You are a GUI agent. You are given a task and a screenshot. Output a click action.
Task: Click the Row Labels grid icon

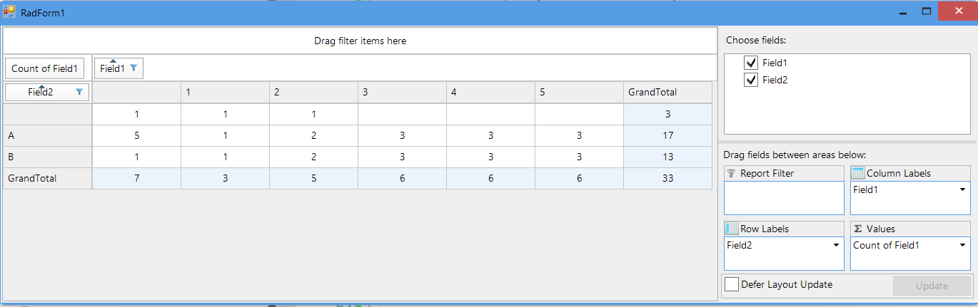tap(731, 229)
